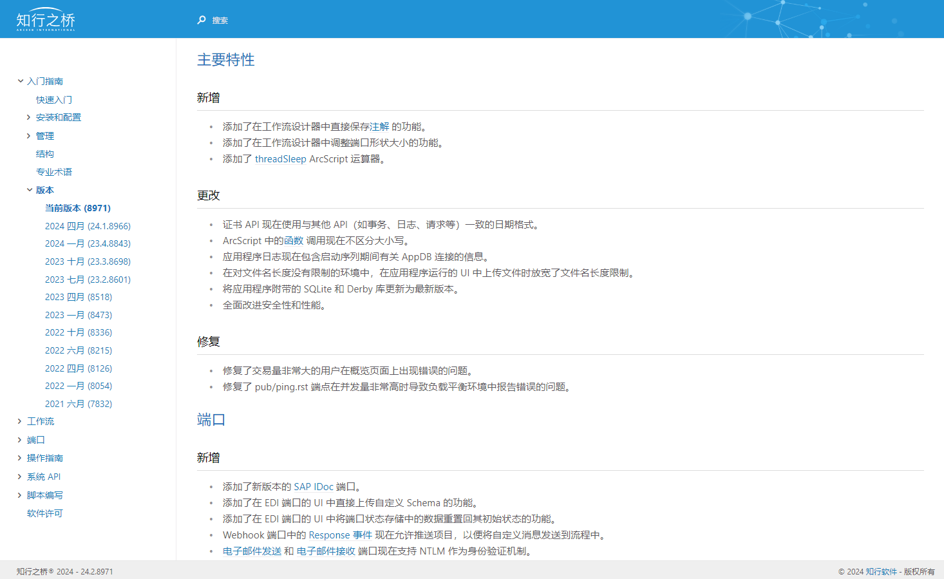Screen dimensions: 944x579
Task: Click the search magnifier icon
Action: click(202, 20)
